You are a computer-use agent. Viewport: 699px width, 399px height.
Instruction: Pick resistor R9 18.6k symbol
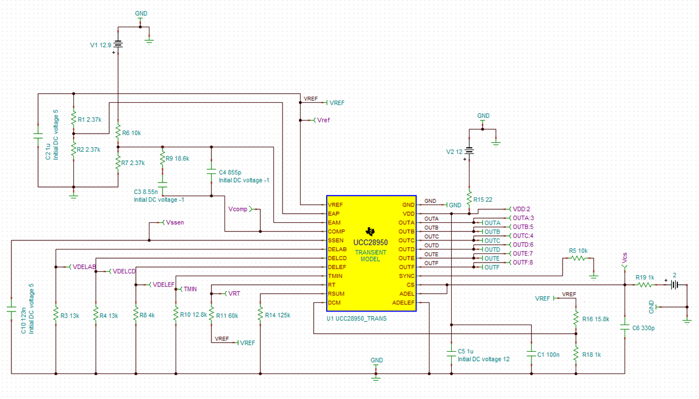point(162,159)
